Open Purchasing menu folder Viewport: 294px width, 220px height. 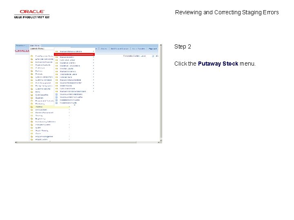click(40, 104)
